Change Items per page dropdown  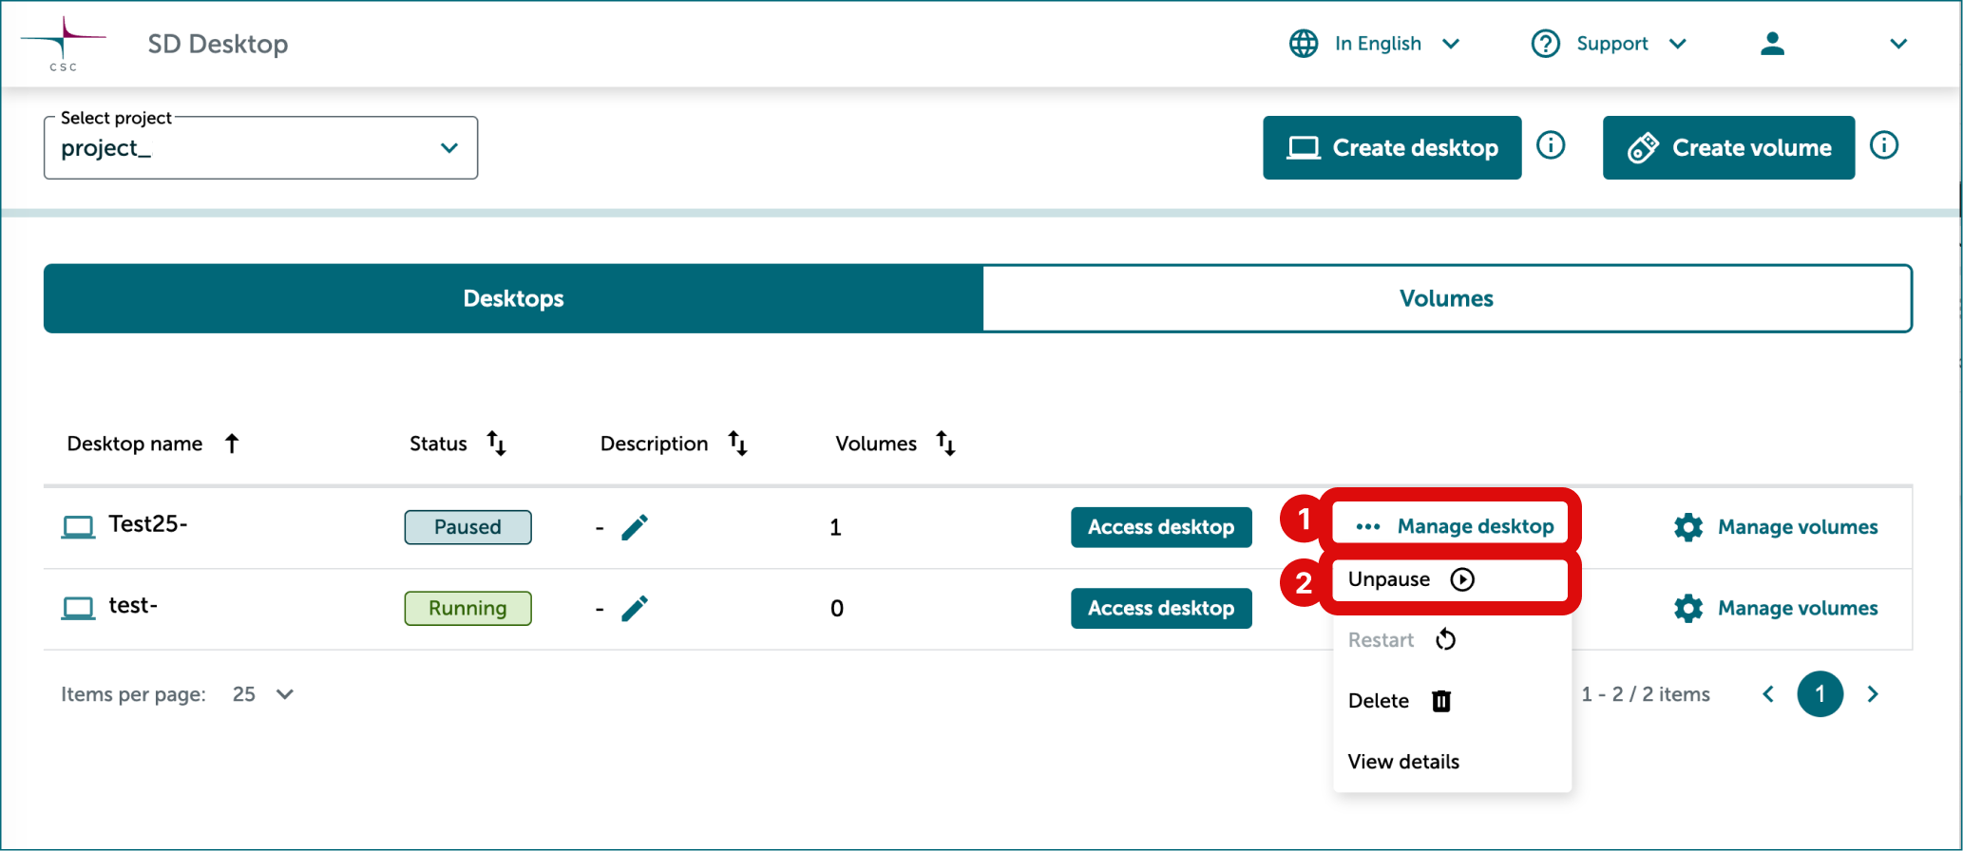click(x=263, y=694)
